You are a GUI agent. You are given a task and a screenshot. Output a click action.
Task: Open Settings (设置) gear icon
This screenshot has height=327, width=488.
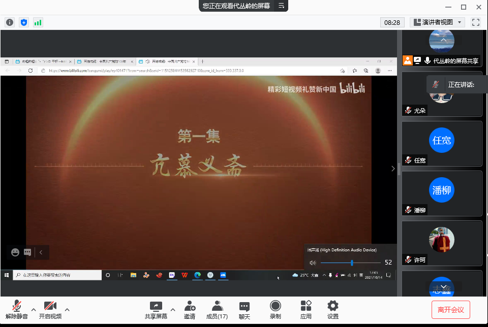(x=333, y=310)
